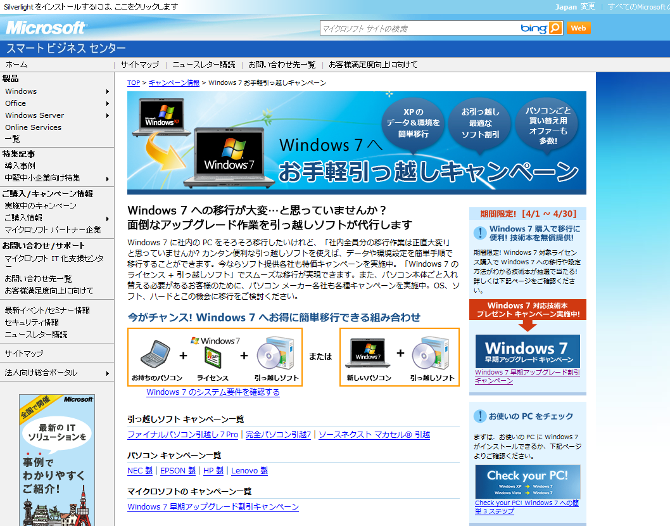The height and width of the screenshot is (526, 670).
Task: Click the 最新の IT ソリューション side advertisement
Action: click(x=57, y=460)
